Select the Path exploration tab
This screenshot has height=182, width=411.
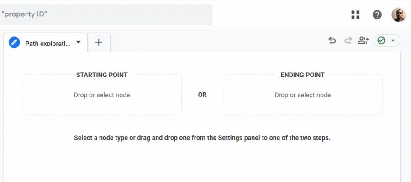coord(46,43)
